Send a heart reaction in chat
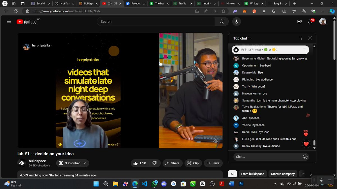 pyautogui.click(x=306, y=144)
